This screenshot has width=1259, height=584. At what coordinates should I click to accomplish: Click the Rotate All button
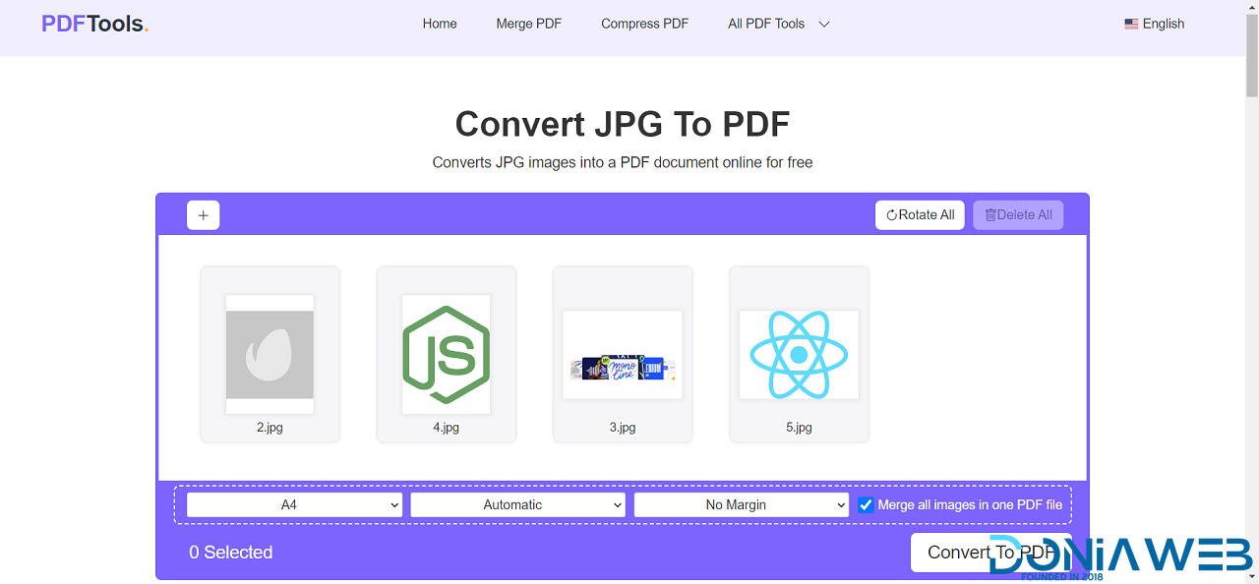coord(920,215)
